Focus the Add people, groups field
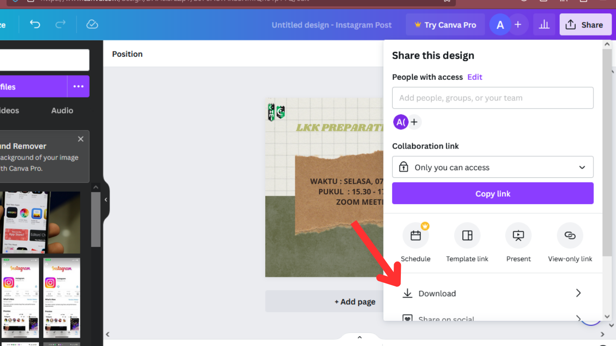The height and width of the screenshot is (346, 616). tap(493, 98)
